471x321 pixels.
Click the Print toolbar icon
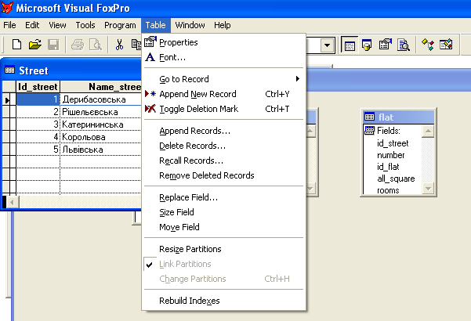coord(78,45)
